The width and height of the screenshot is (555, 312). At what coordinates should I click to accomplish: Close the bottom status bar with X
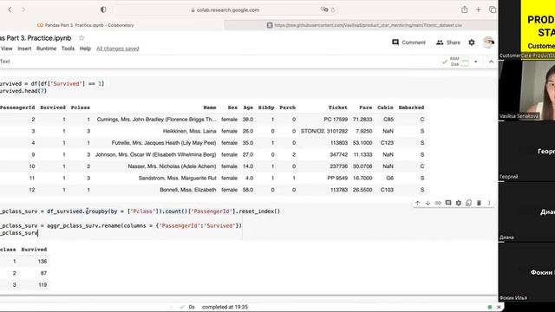(x=499, y=307)
